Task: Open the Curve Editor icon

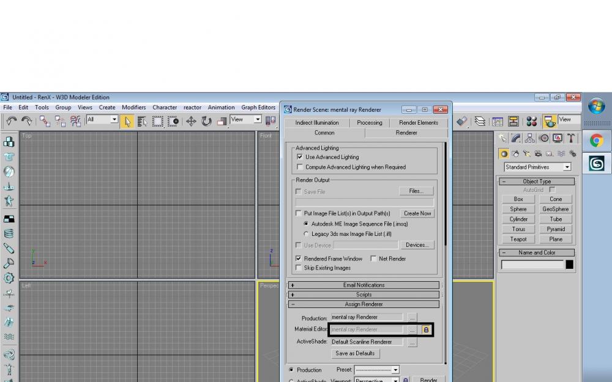Action: click(498, 121)
